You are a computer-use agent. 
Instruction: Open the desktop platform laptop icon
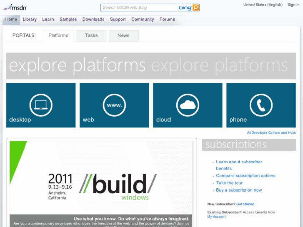pyautogui.click(x=41, y=105)
